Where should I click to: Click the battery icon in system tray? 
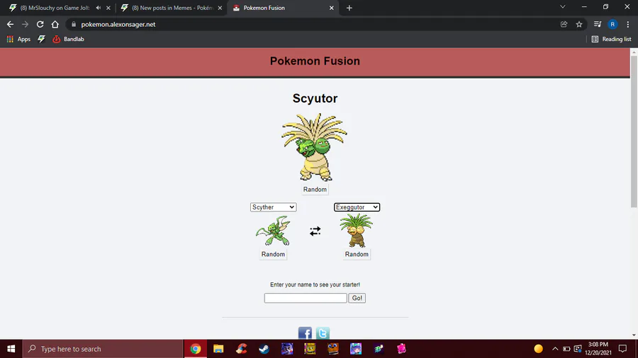tap(566, 349)
